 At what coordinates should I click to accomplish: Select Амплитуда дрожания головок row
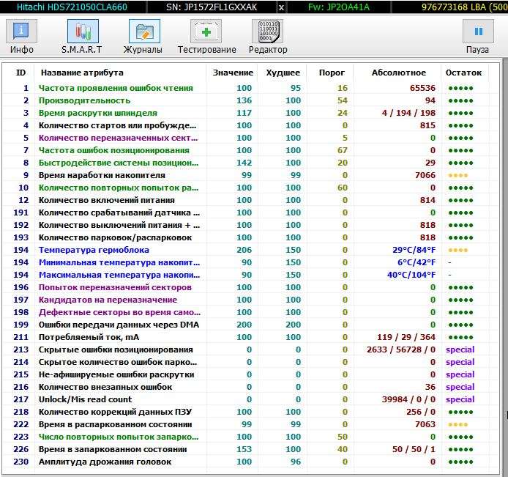tap(250, 462)
